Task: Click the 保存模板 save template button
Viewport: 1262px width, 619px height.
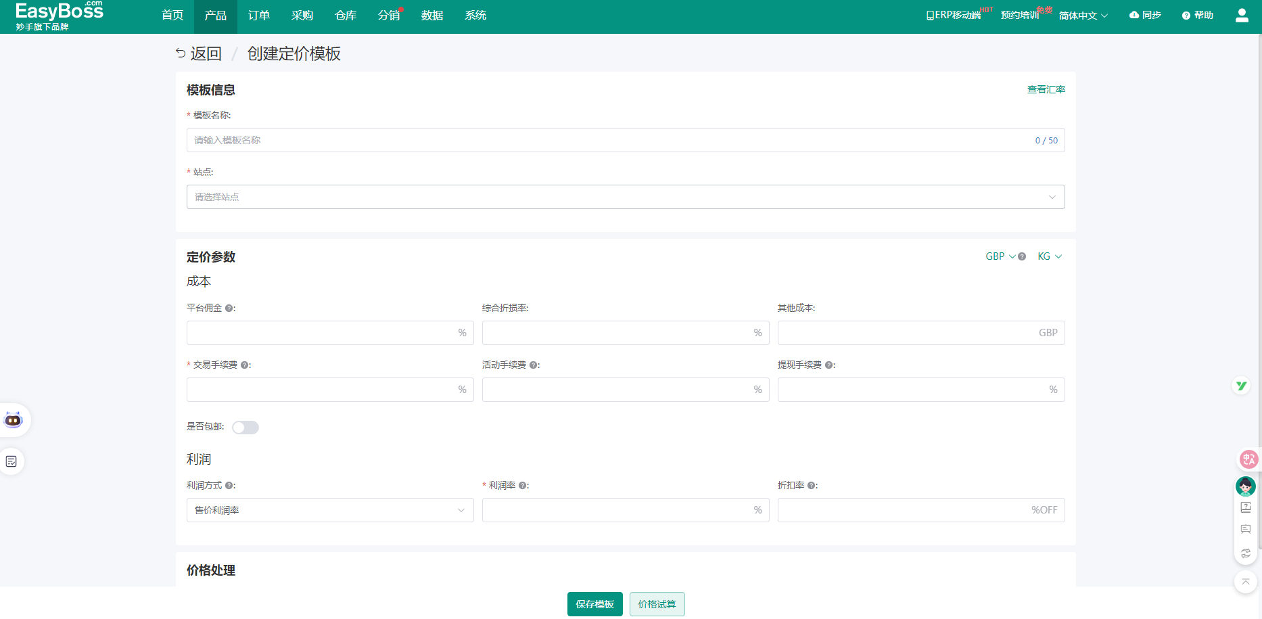Action: point(594,604)
